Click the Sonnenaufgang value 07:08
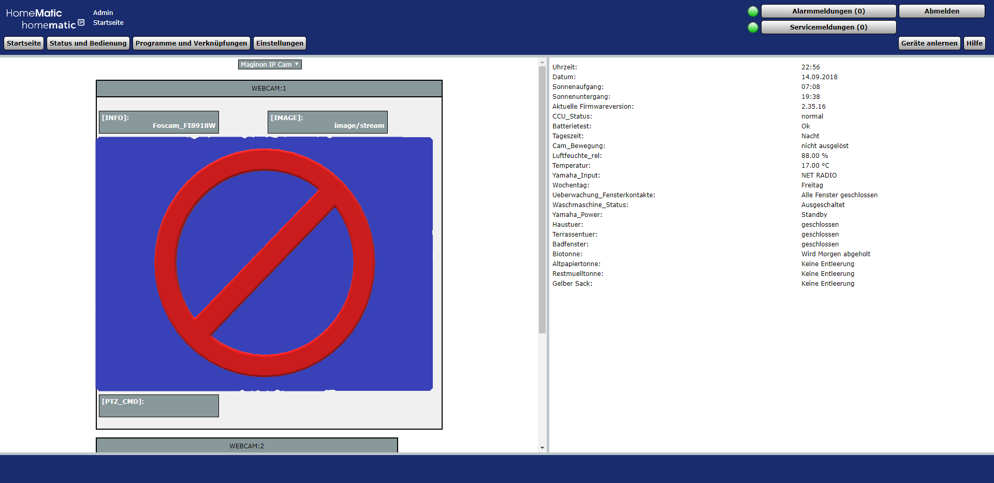This screenshot has width=994, height=483. click(x=811, y=87)
